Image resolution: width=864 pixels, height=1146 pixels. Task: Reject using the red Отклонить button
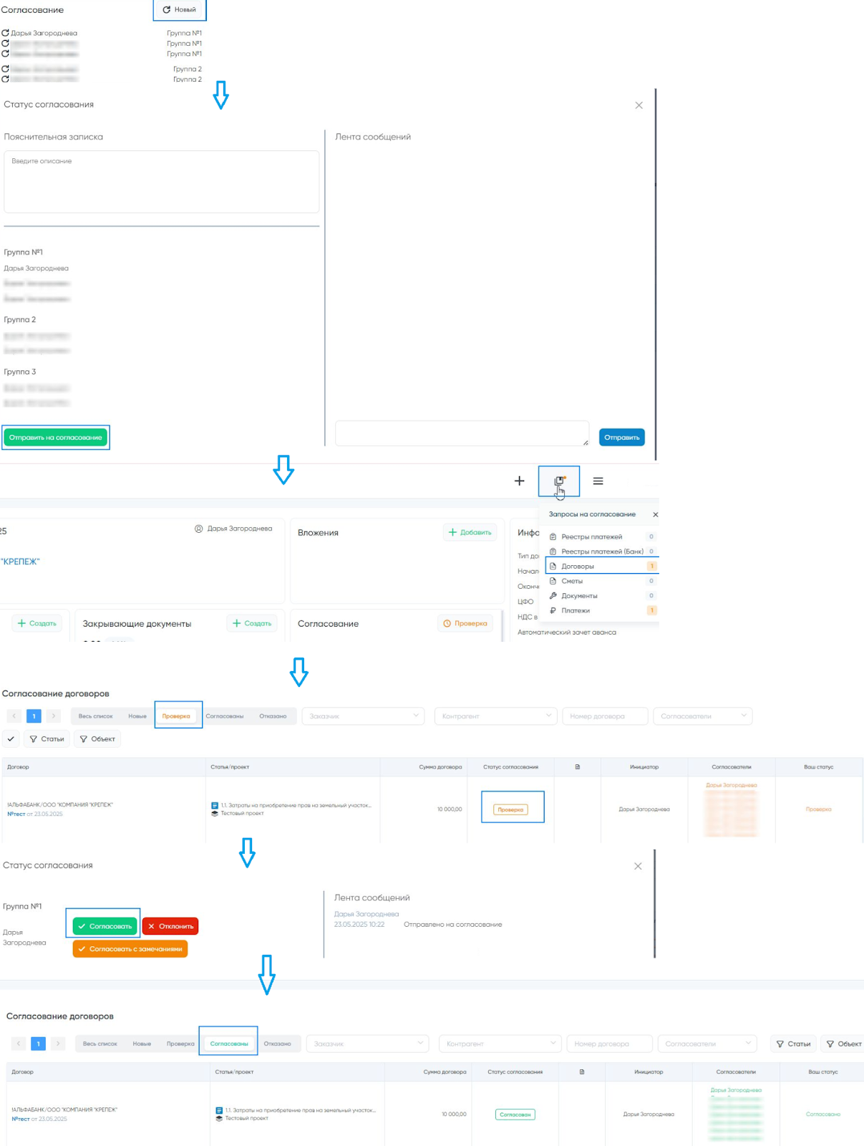click(170, 926)
